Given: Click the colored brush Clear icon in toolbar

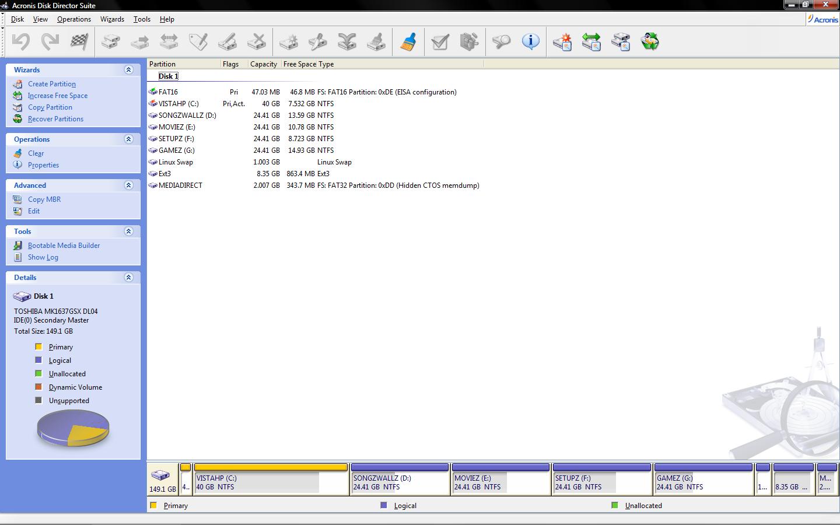Looking at the screenshot, I should 408,41.
